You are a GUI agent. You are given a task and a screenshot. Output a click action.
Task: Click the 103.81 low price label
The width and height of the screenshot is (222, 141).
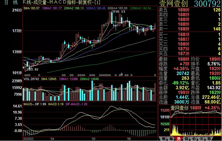point(33,69)
